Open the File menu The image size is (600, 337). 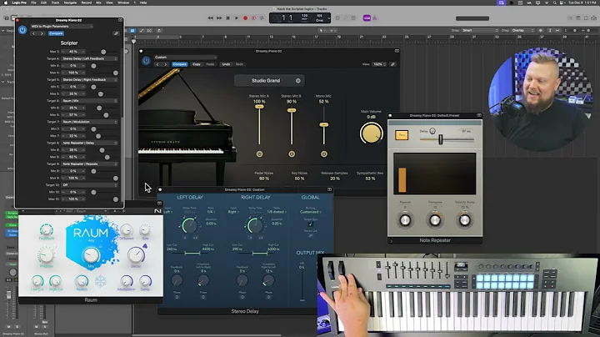click(x=33, y=3)
